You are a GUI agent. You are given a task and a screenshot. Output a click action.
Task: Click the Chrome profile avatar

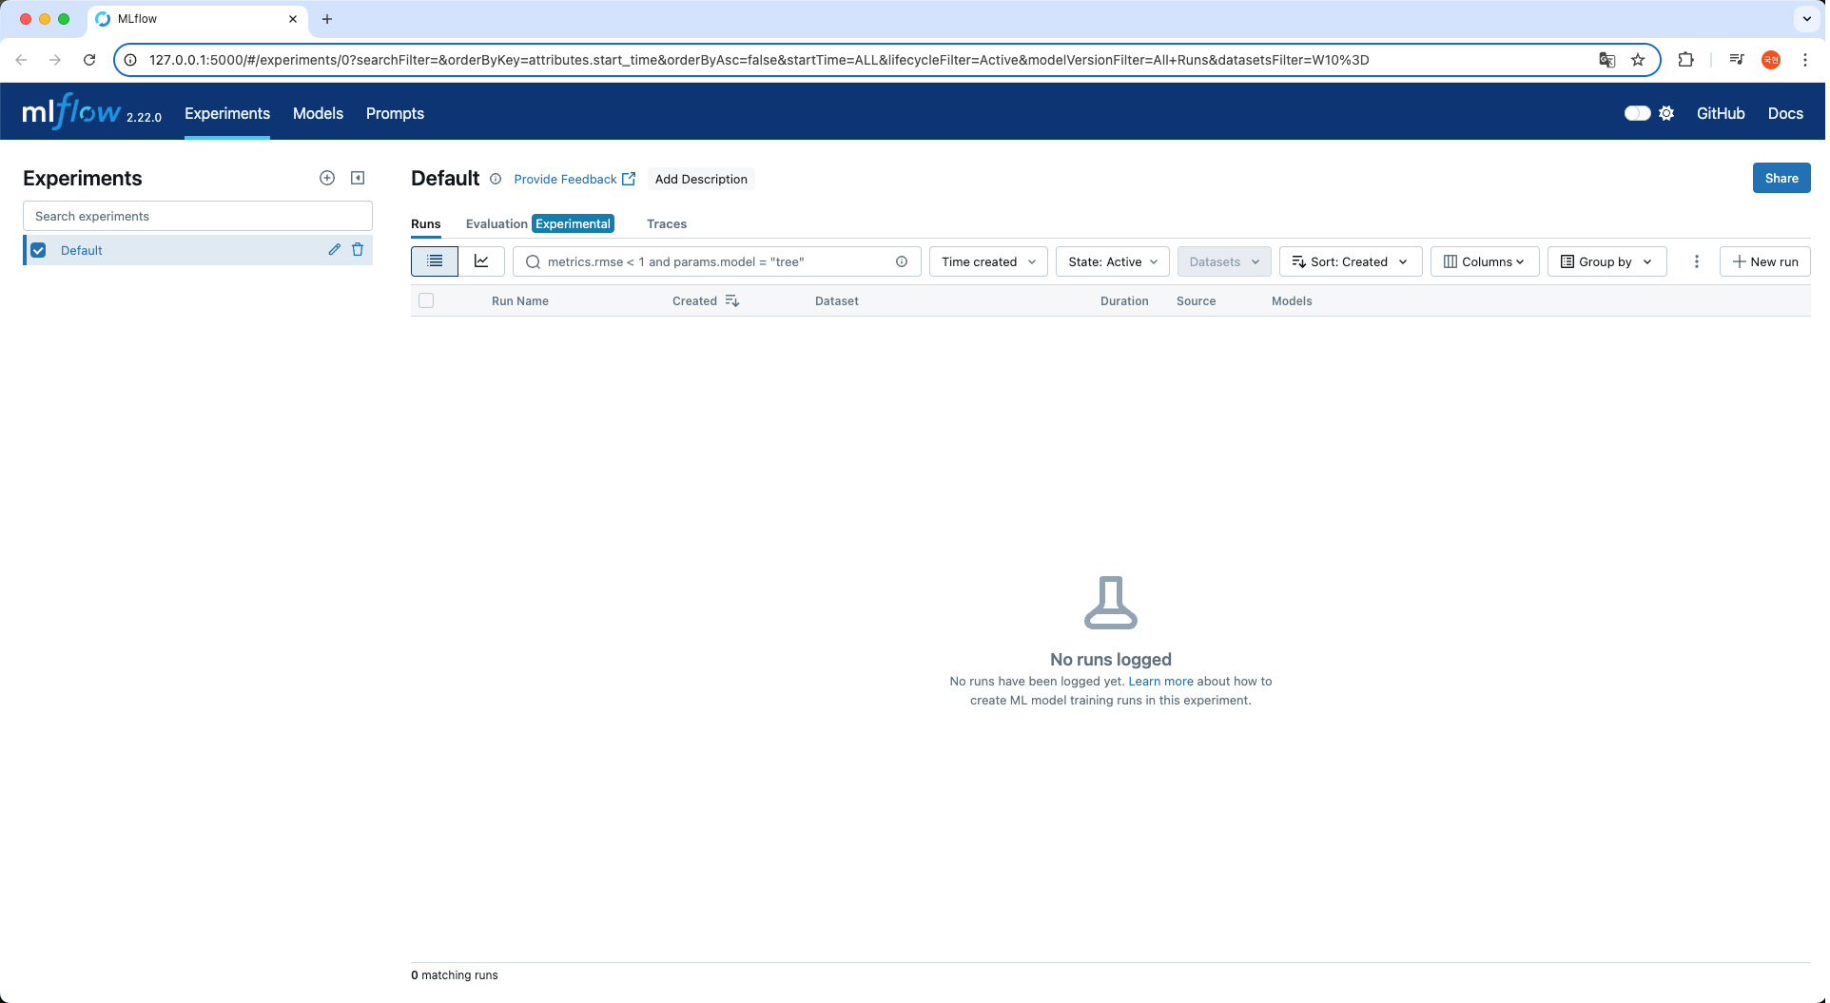(1771, 60)
